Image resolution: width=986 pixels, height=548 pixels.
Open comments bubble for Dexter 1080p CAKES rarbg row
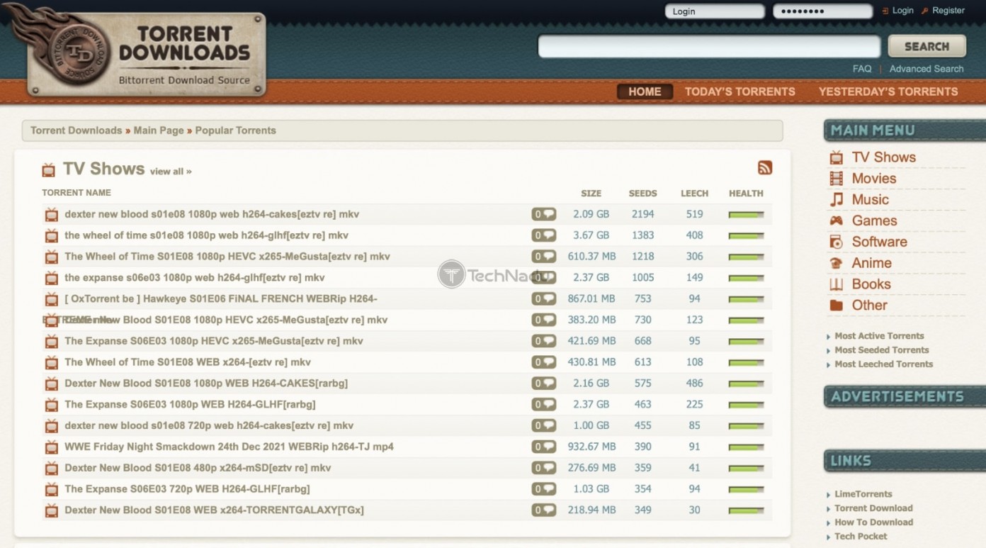pyautogui.click(x=544, y=383)
